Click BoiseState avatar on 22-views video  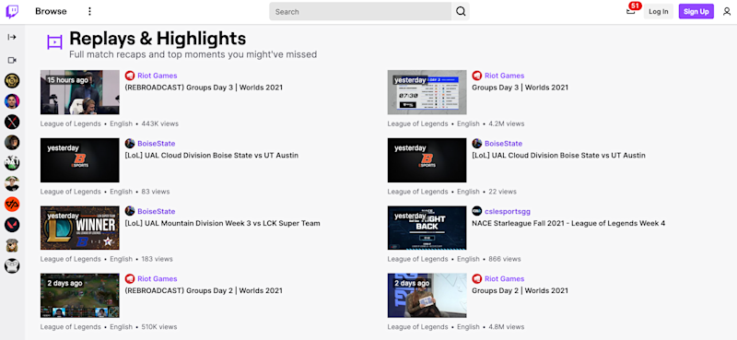click(477, 144)
